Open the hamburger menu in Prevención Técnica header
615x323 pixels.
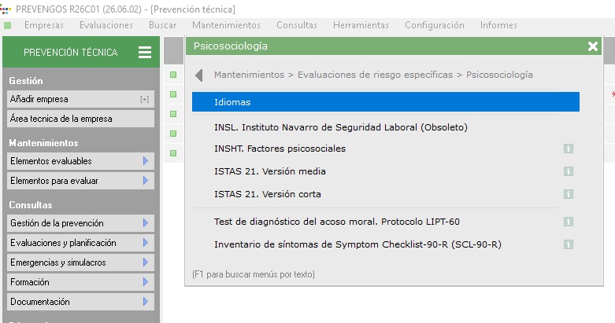tap(145, 52)
